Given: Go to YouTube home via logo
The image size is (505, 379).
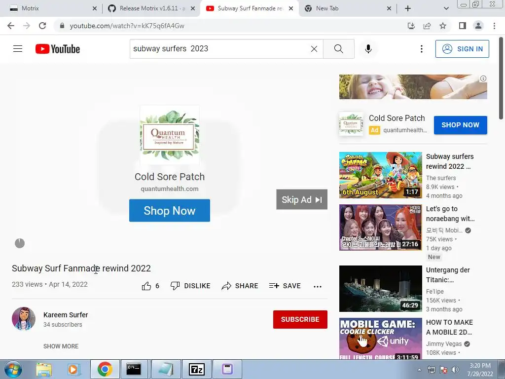Looking at the screenshot, I should [58, 49].
